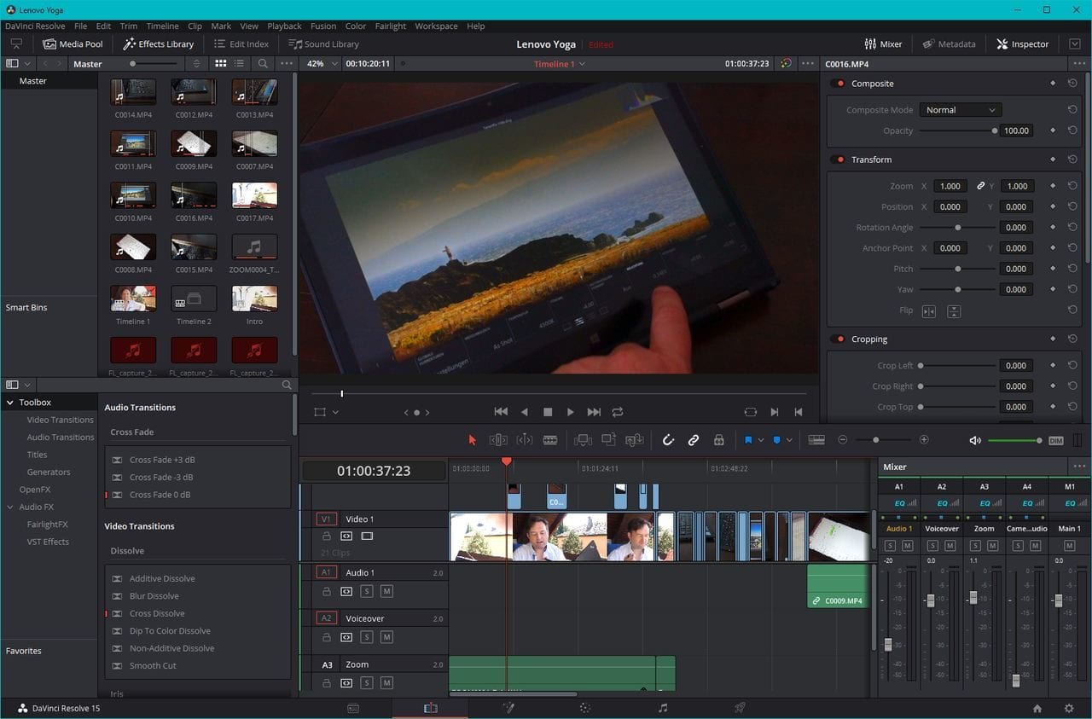Screen dimensions: 1092x719
Task: Toggle the timeline Snapping magnet icon
Action: [x=668, y=440]
